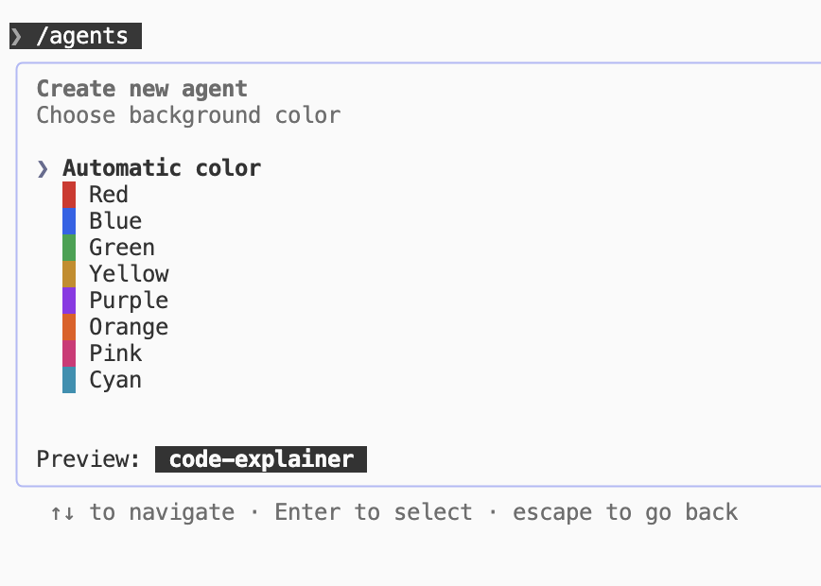Click the /agents command prompt
This screenshot has height=586, width=821.
point(76,36)
